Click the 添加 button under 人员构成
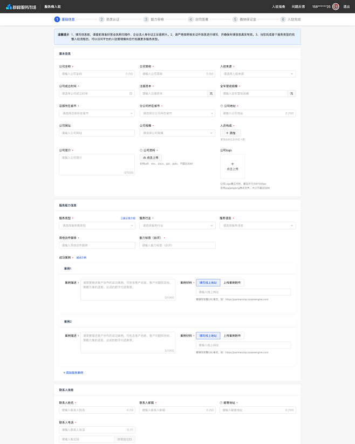The height and width of the screenshot is (444, 355). 230,133
